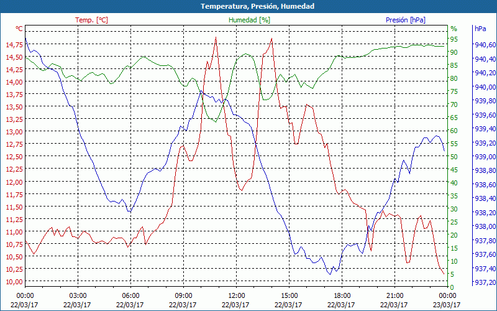
Task: Click the 937,20 pressure axis value
Action: [485, 282]
